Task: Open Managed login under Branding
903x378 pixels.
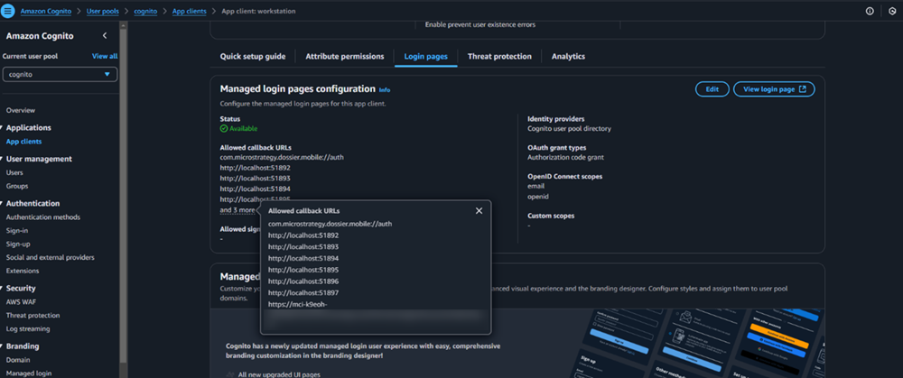Action: click(x=29, y=373)
